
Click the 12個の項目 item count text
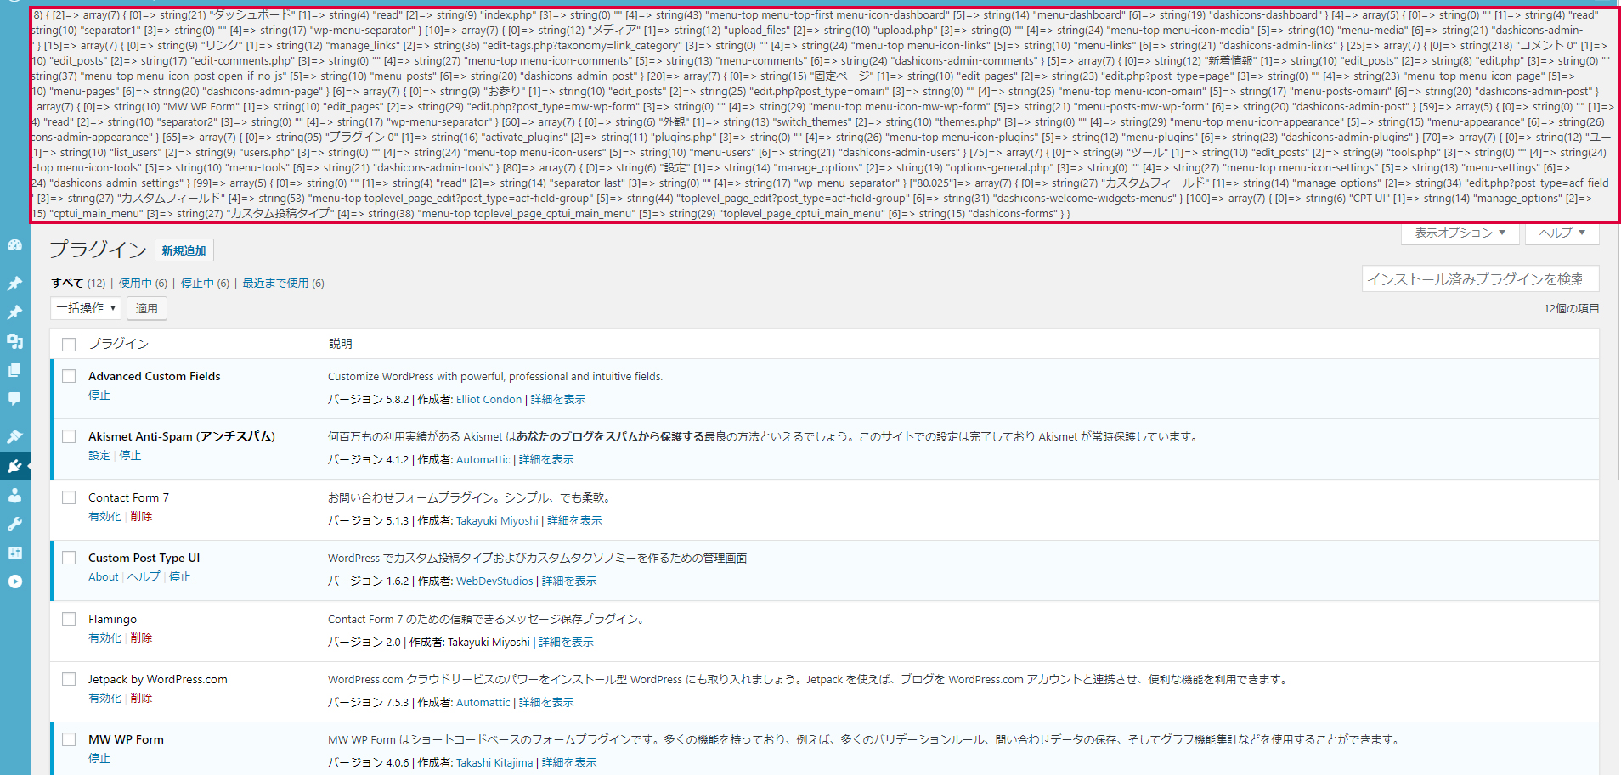tap(1571, 309)
